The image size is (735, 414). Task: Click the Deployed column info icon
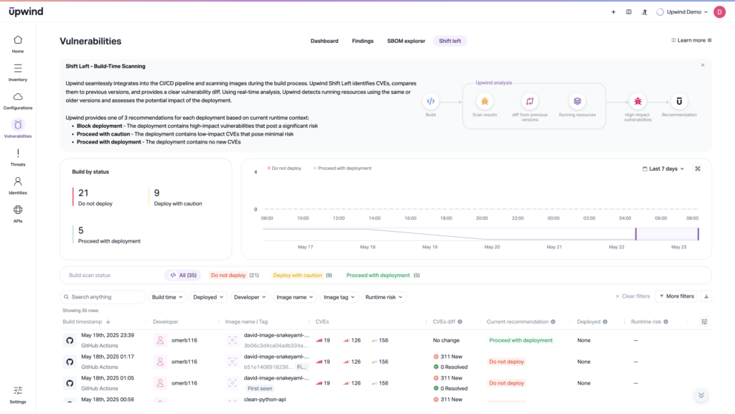coord(605,321)
